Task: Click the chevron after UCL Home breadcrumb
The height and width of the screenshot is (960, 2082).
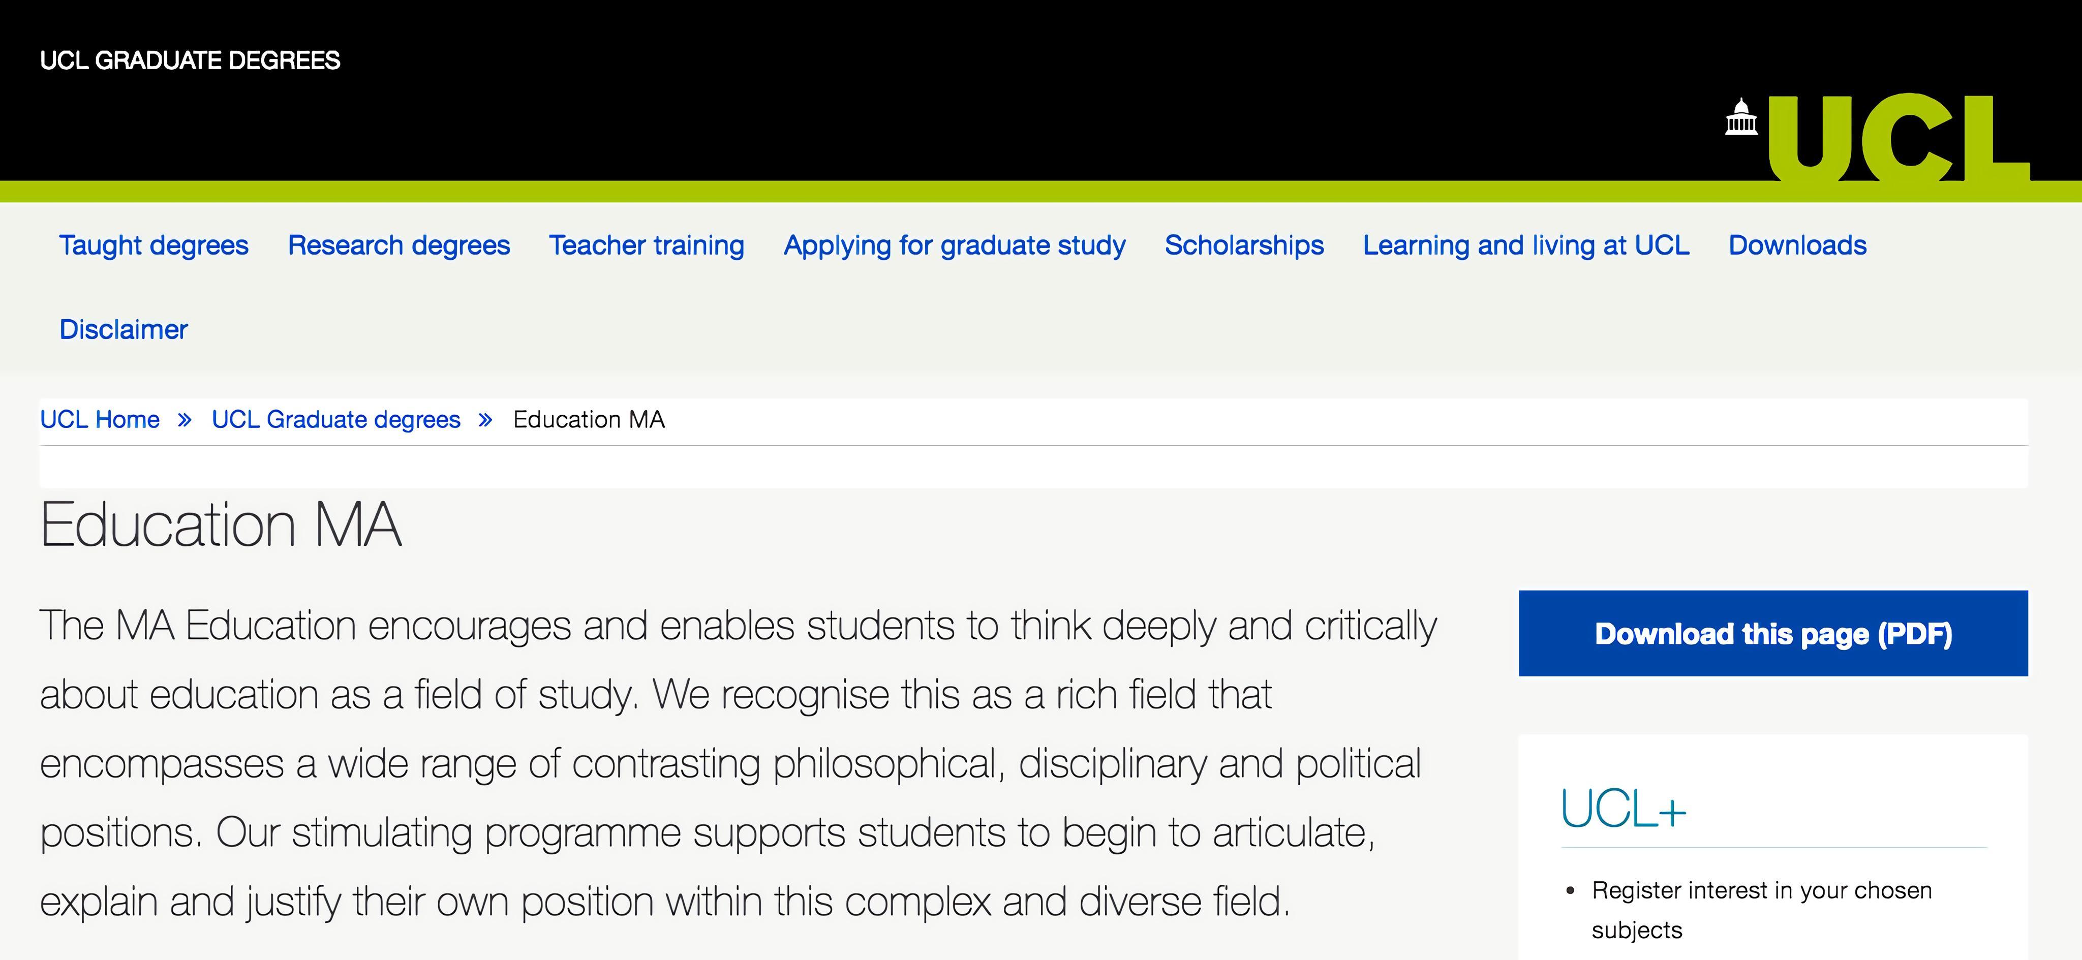Action: [x=185, y=420]
